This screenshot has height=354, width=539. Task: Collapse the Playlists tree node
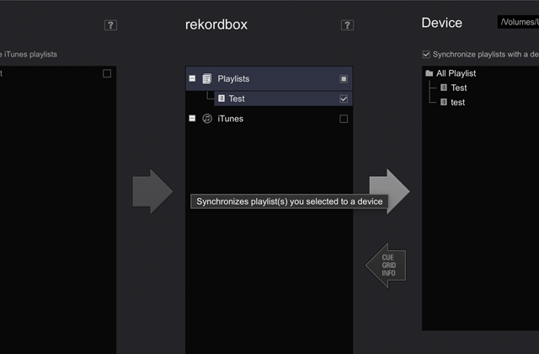192,78
